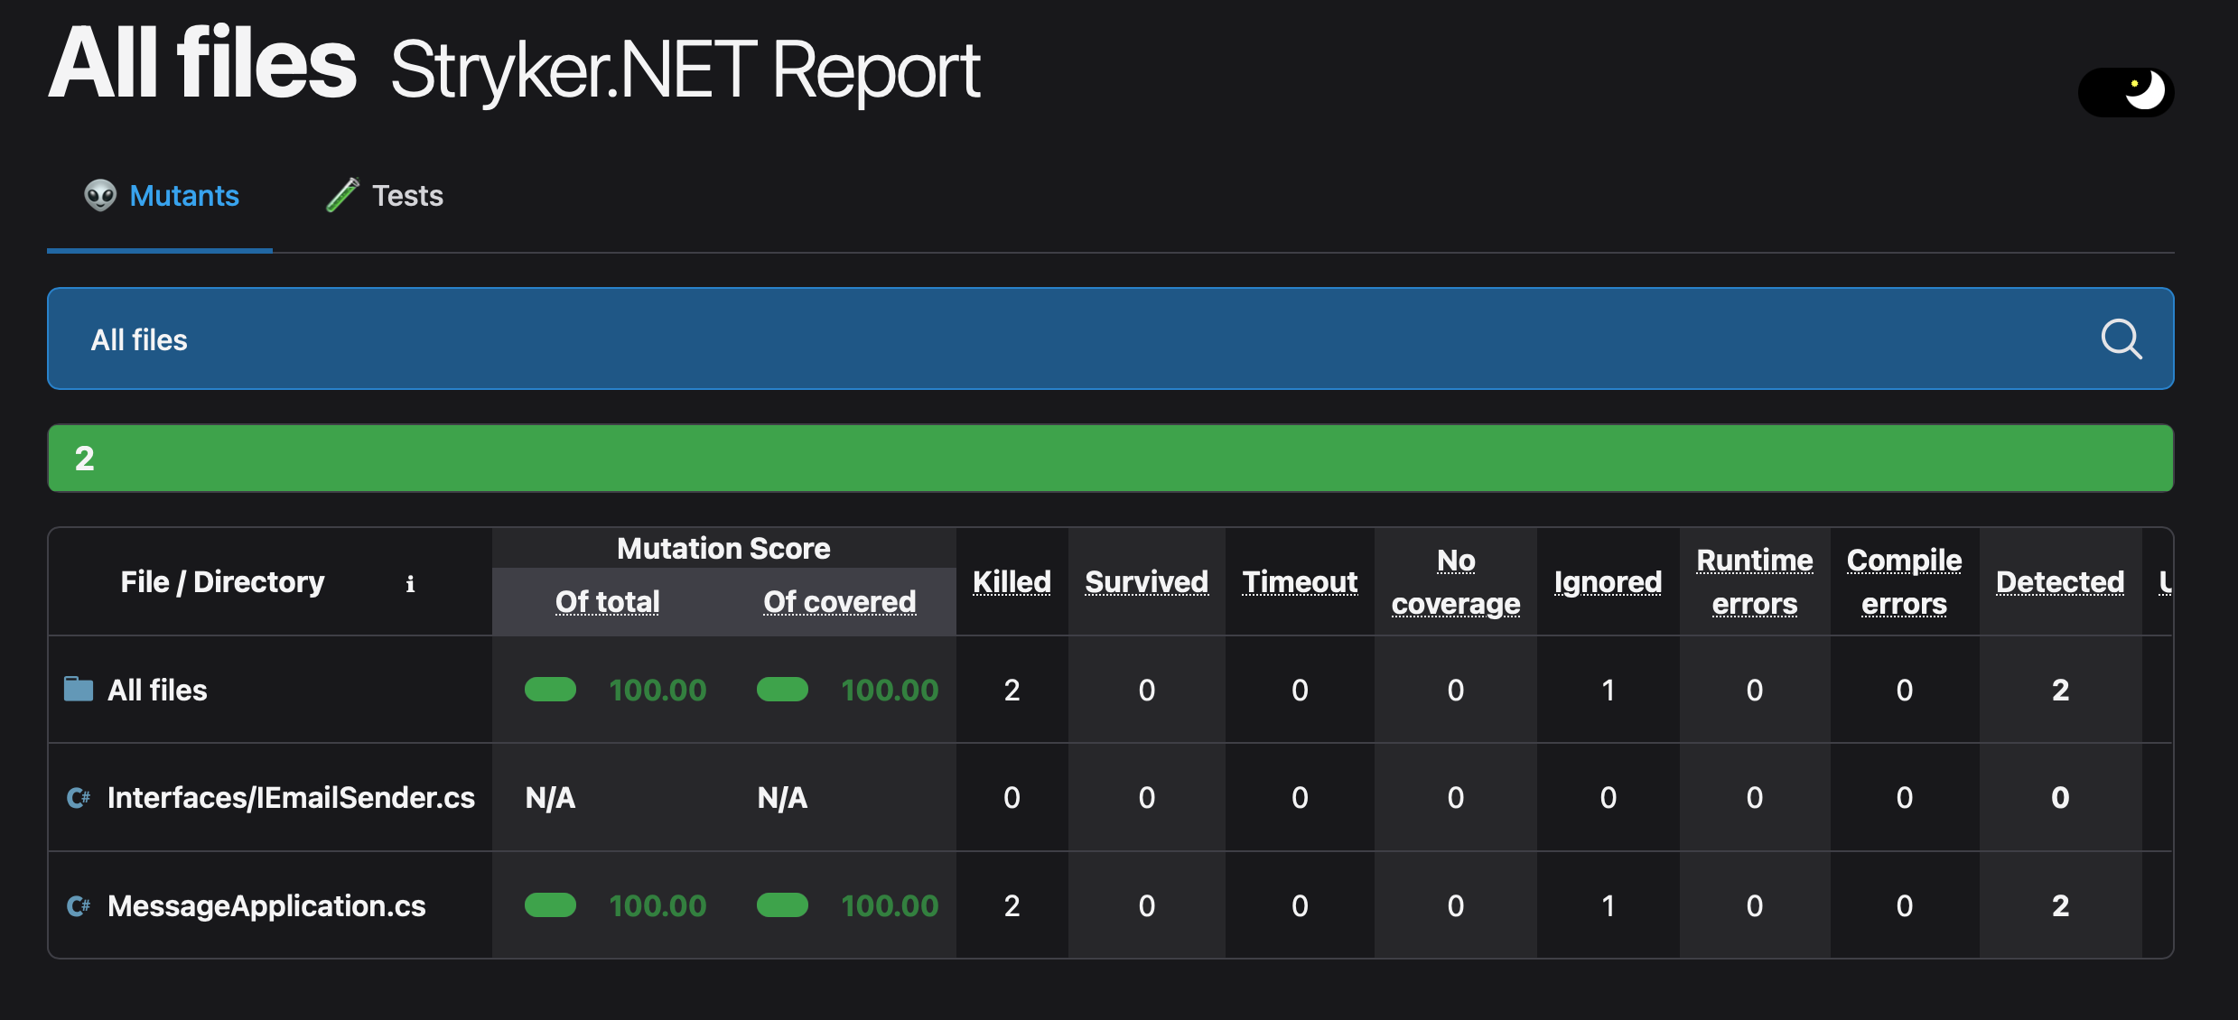Click the Stryker.NET Report title

click(x=685, y=70)
